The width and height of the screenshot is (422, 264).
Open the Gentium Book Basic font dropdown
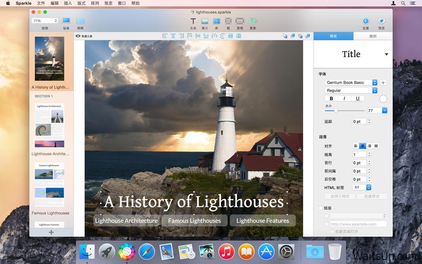[x=351, y=82]
